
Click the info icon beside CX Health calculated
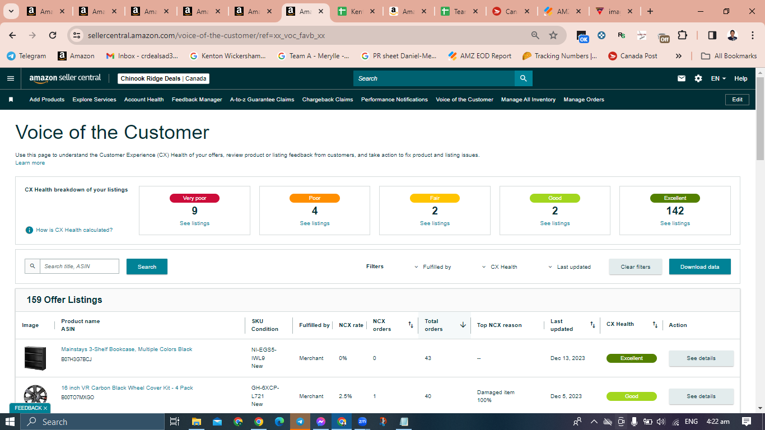click(29, 230)
